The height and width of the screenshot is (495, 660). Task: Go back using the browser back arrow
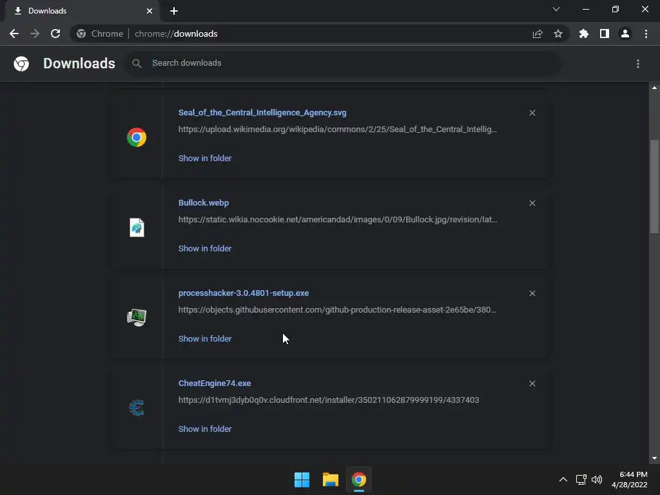[x=14, y=34]
